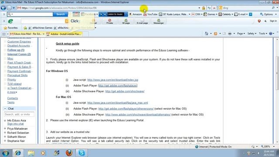The height and width of the screenshot is (157, 279).
Task: Open the Customer Enquiries label
Action: tap(19, 42)
